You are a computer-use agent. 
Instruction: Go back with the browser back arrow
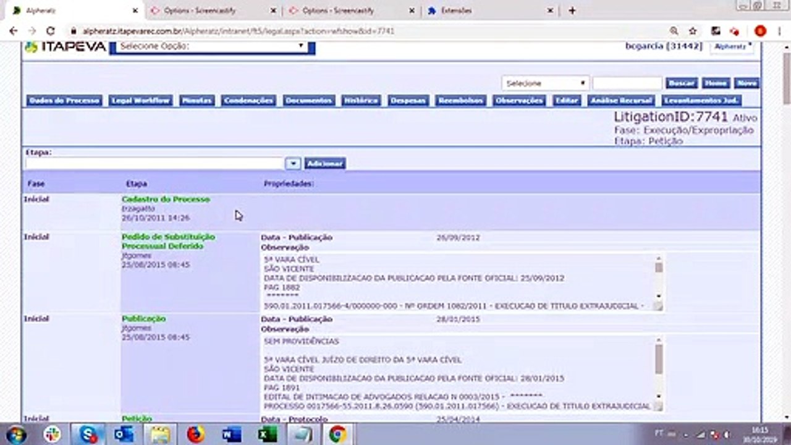(x=14, y=30)
